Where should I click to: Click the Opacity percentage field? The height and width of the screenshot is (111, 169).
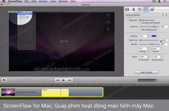click(164, 27)
